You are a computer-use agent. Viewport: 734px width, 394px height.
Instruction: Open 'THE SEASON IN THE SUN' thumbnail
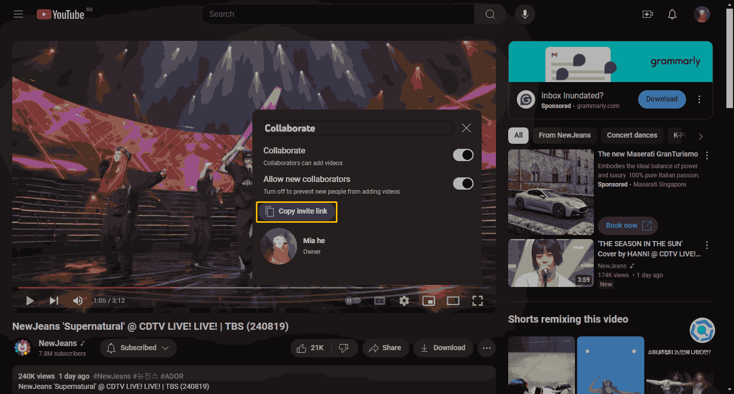click(x=551, y=264)
